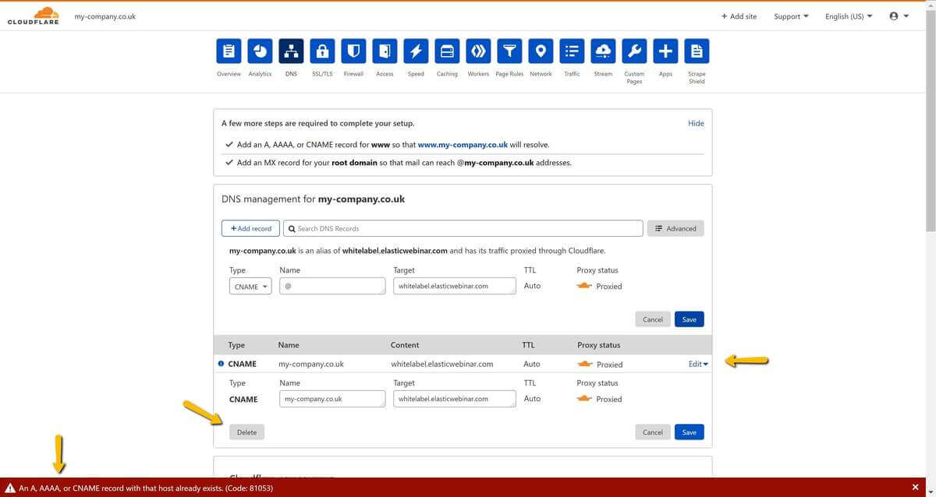Viewport: 936px width, 497px height.
Task: Click the Advanced button
Action: pos(675,228)
